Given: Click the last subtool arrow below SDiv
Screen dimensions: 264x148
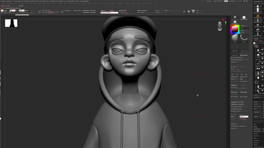Looking at the screenshot, I should pyautogui.click(x=246, y=75).
